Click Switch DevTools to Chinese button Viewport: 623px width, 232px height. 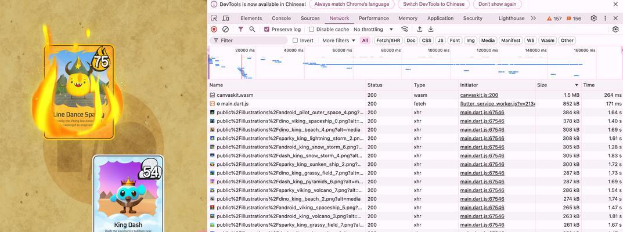(434, 4)
